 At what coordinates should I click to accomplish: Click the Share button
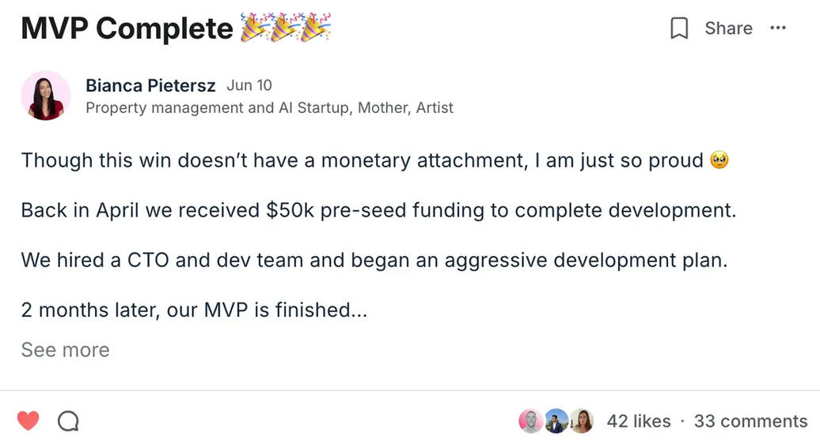(728, 28)
